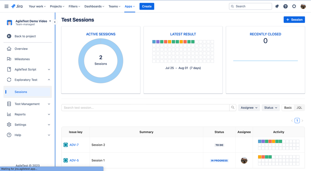Open the app switcher grid icon
Viewport: 311px width, 171px height.
6,6
